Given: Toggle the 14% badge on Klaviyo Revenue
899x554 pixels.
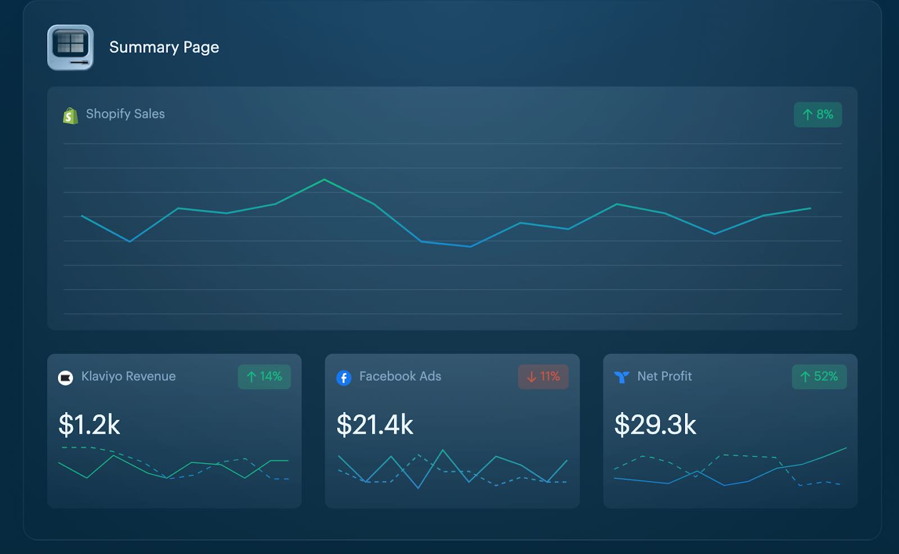Looking at the screenshot, I should tap(264, 377).
